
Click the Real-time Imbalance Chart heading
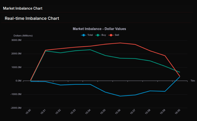pos(32,18)
